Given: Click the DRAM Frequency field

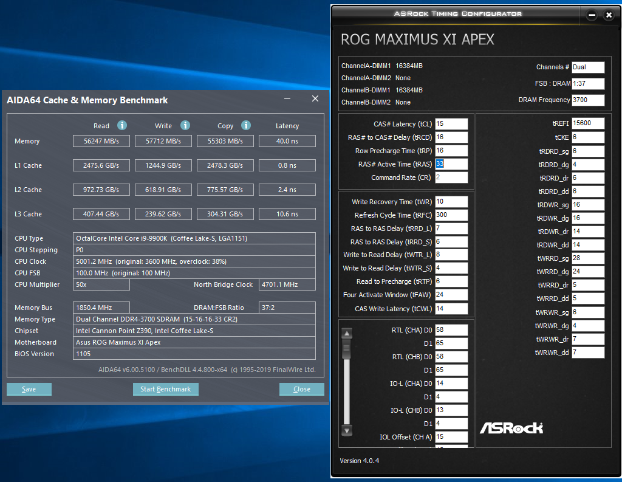Looking at the screenshot, I should coord(588,100).
